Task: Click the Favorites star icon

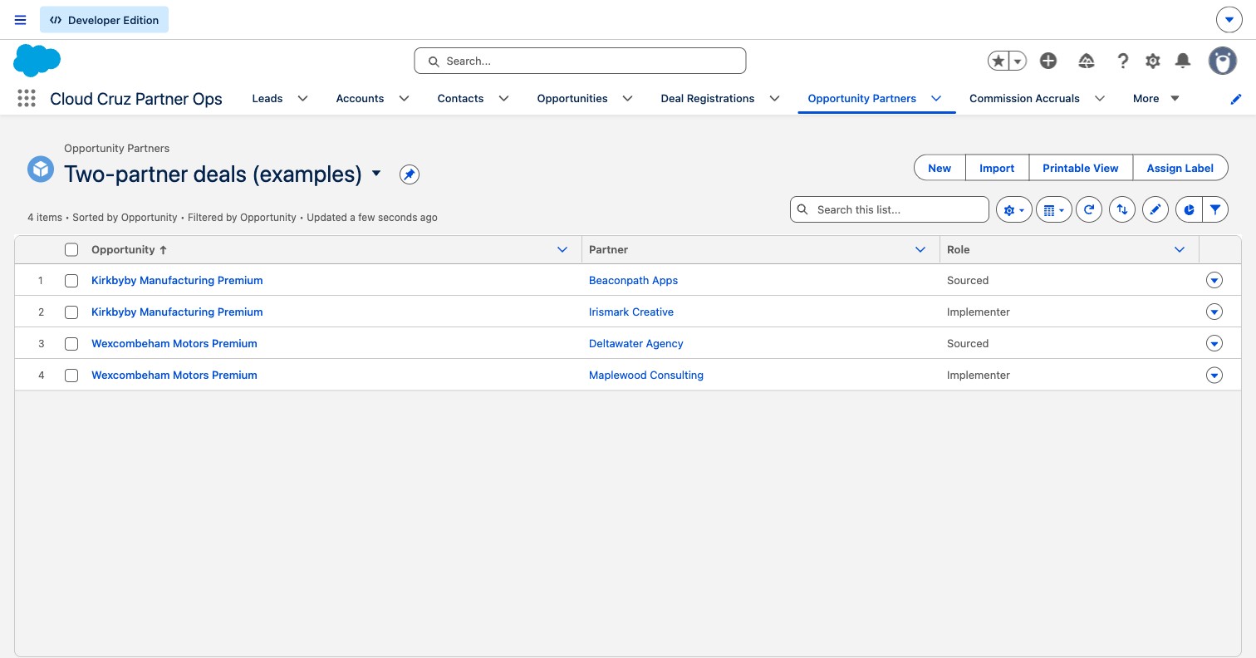Action: coord(998,61)
